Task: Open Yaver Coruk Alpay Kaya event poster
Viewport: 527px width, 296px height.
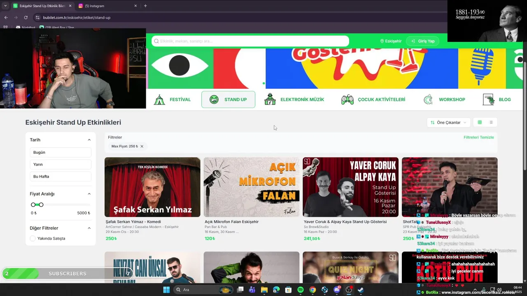Action: 351,187
